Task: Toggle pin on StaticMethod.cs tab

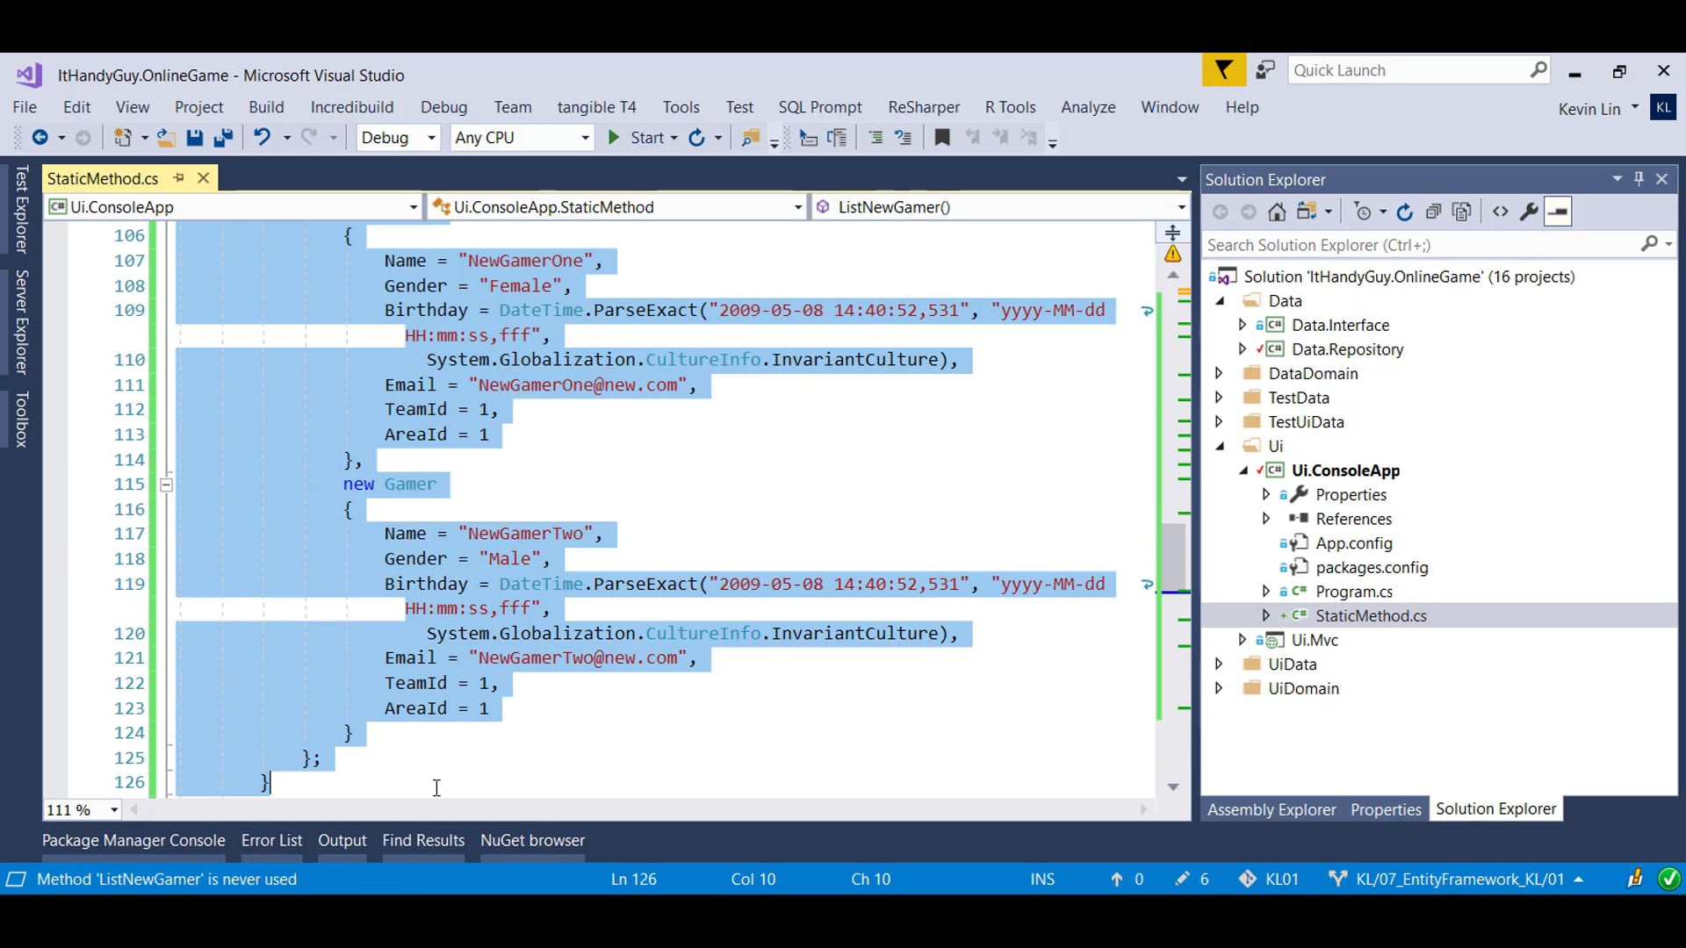Action: point(179,178)
